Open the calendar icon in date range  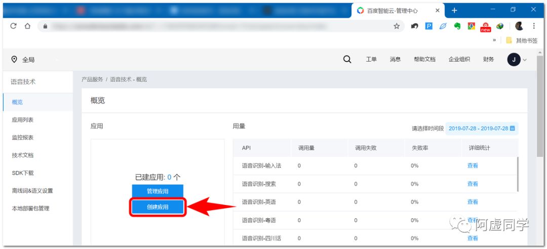[513, 128]
